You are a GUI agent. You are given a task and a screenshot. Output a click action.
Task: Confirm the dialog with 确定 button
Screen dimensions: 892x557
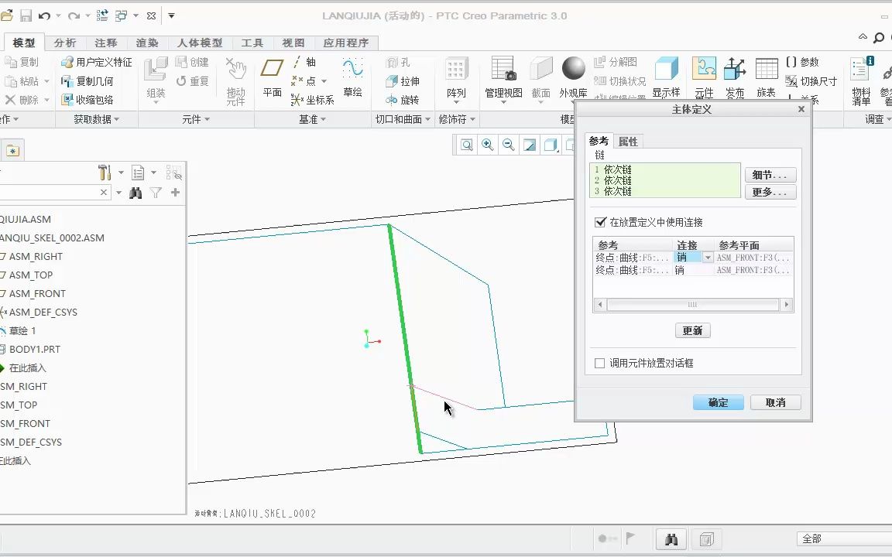tap(717, 402)
